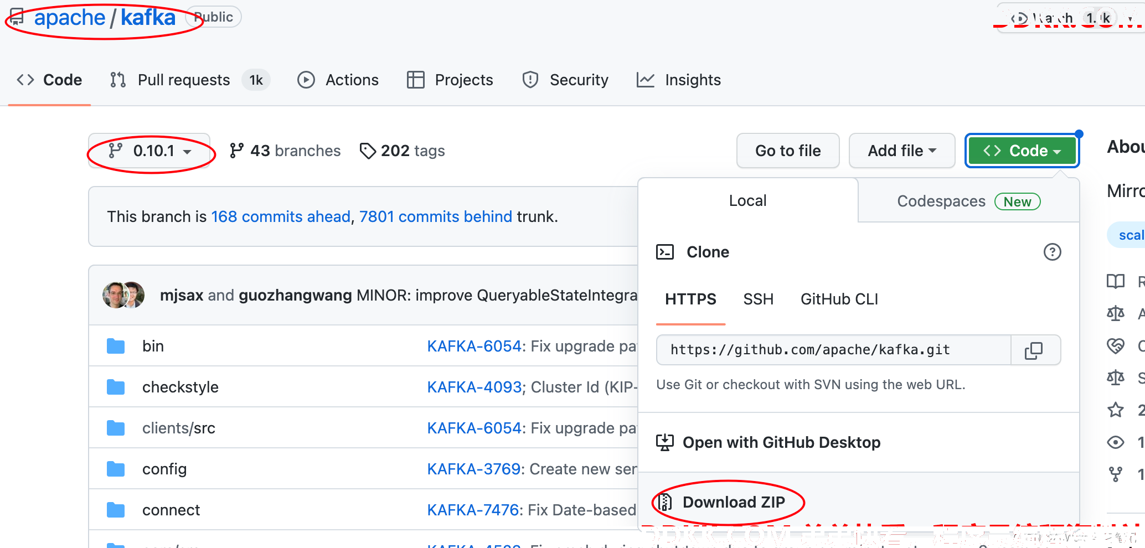Click the terminal icon next to Clone
Image resolution: width=1145 pixels, height=548 pixels.
point(664,252)
